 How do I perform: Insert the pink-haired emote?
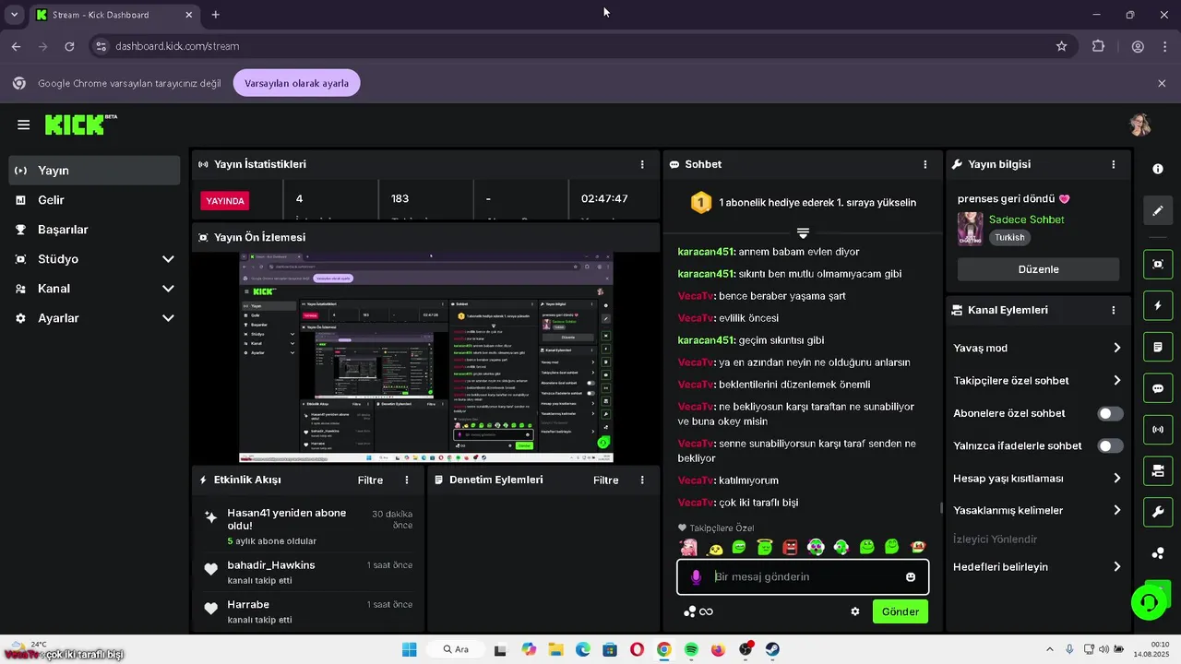pyautogui.click(x=689, y=547)
